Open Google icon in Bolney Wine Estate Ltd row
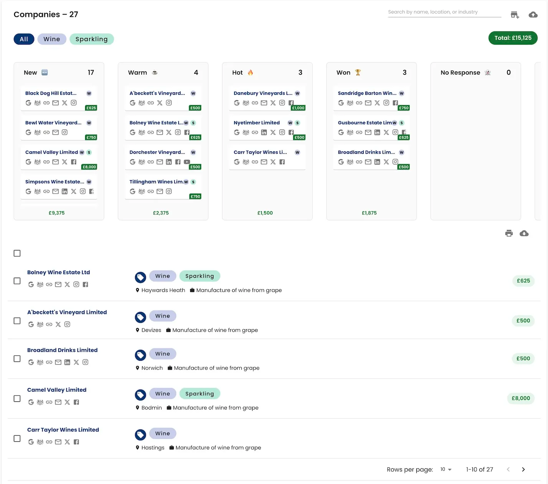This screenshot has height=484, width=548. tap(31, 285)
